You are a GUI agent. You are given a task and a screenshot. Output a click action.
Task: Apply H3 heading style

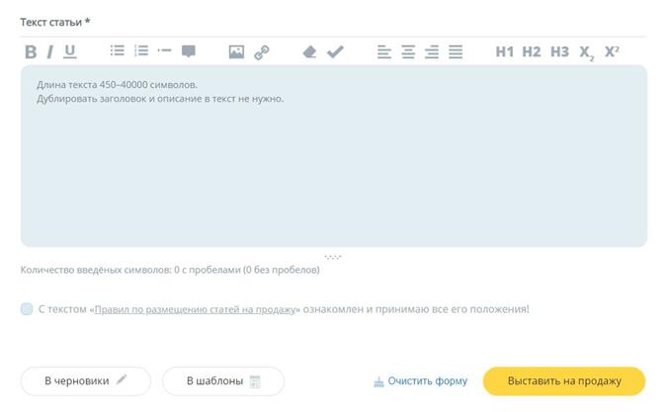point(559,51)
